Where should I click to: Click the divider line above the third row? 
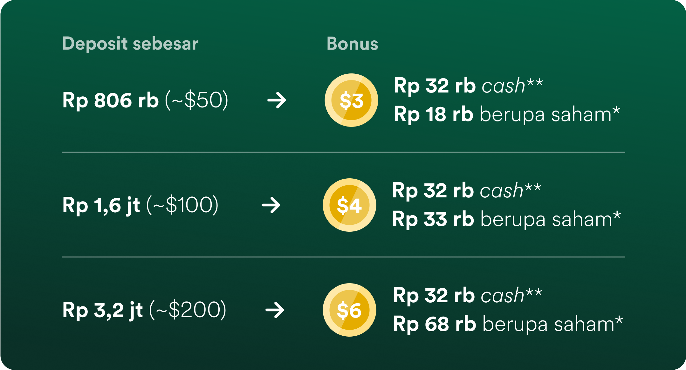click(343, 257)
